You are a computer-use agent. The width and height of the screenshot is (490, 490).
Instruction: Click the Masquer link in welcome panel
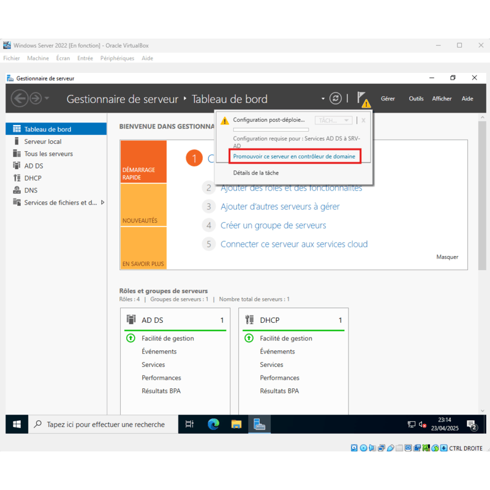(447, 257)
